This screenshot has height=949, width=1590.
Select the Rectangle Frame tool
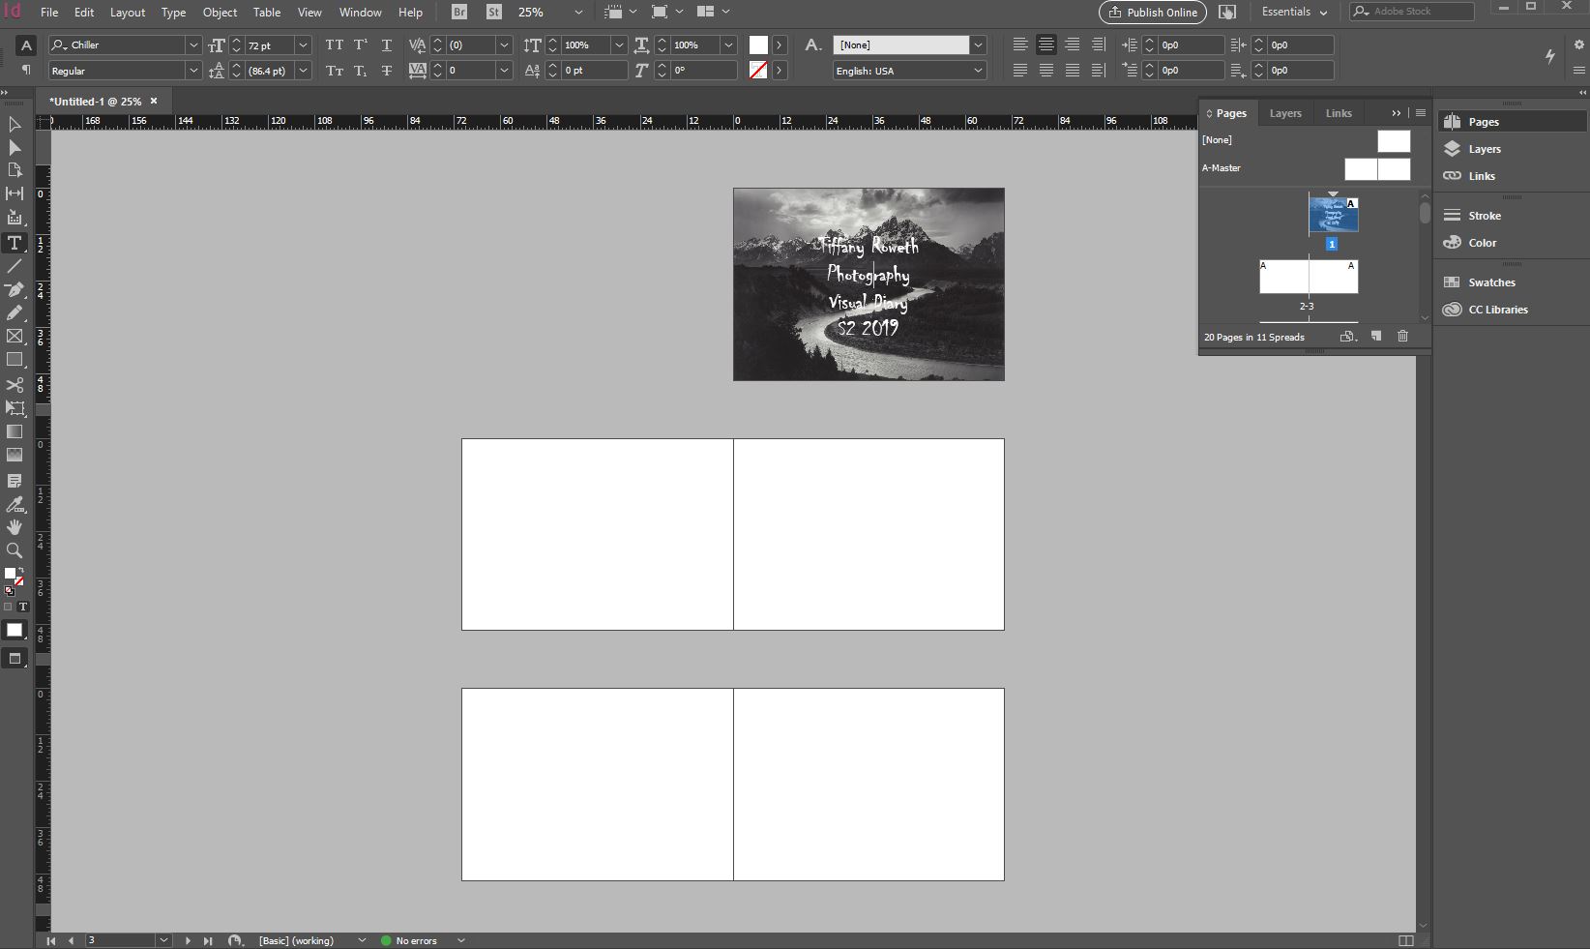(x=15, y=337)
